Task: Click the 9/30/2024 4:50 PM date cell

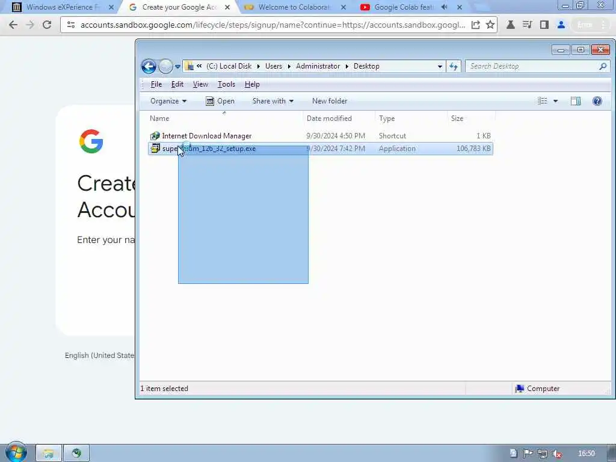Action: pos(336,136)
